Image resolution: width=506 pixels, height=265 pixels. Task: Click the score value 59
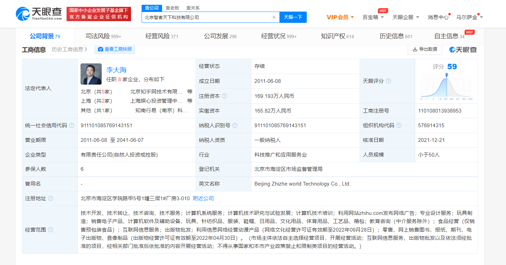[452, 67]
